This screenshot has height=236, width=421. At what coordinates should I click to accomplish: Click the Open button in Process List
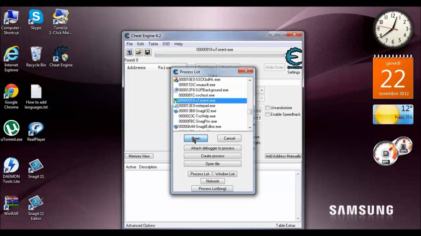coord(196,138)
